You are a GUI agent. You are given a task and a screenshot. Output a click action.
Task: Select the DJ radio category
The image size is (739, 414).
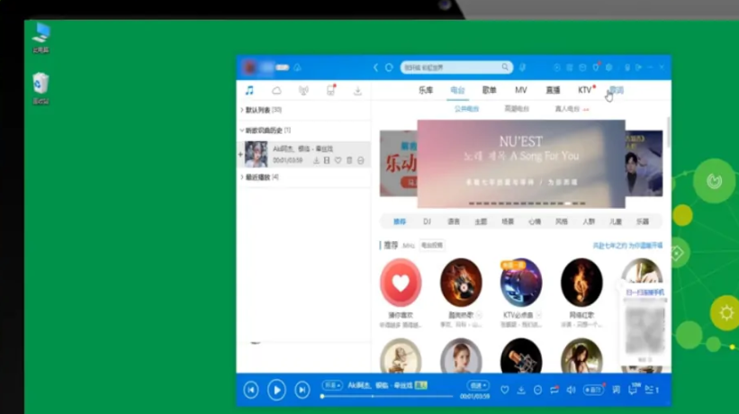click(x=427, y=221)
